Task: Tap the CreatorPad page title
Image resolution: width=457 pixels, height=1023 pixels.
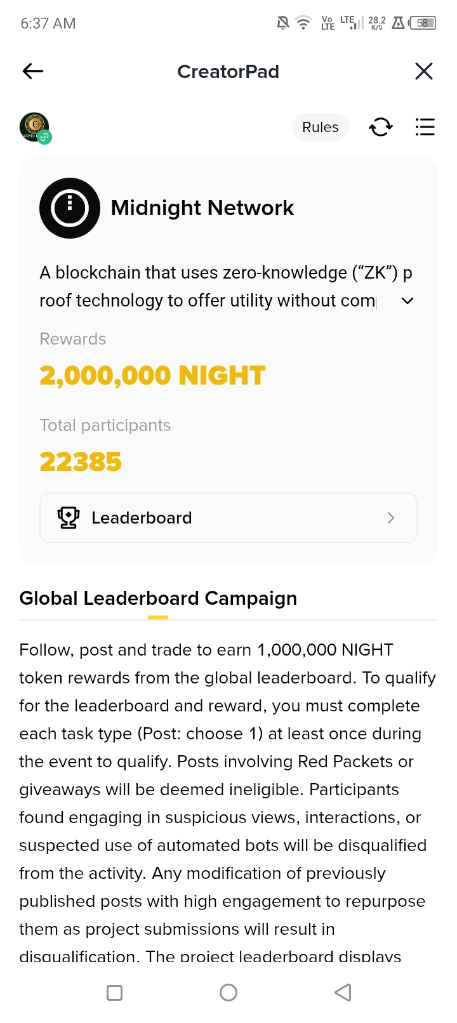Action: [x=228, y=72]
